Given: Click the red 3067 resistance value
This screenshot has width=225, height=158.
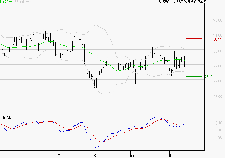Looking at the screenshot, I should coord(217,39).
